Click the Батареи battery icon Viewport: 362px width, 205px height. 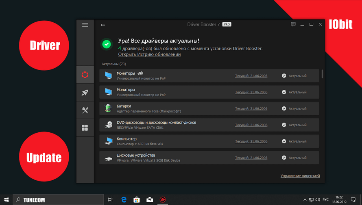pos(108,108)
